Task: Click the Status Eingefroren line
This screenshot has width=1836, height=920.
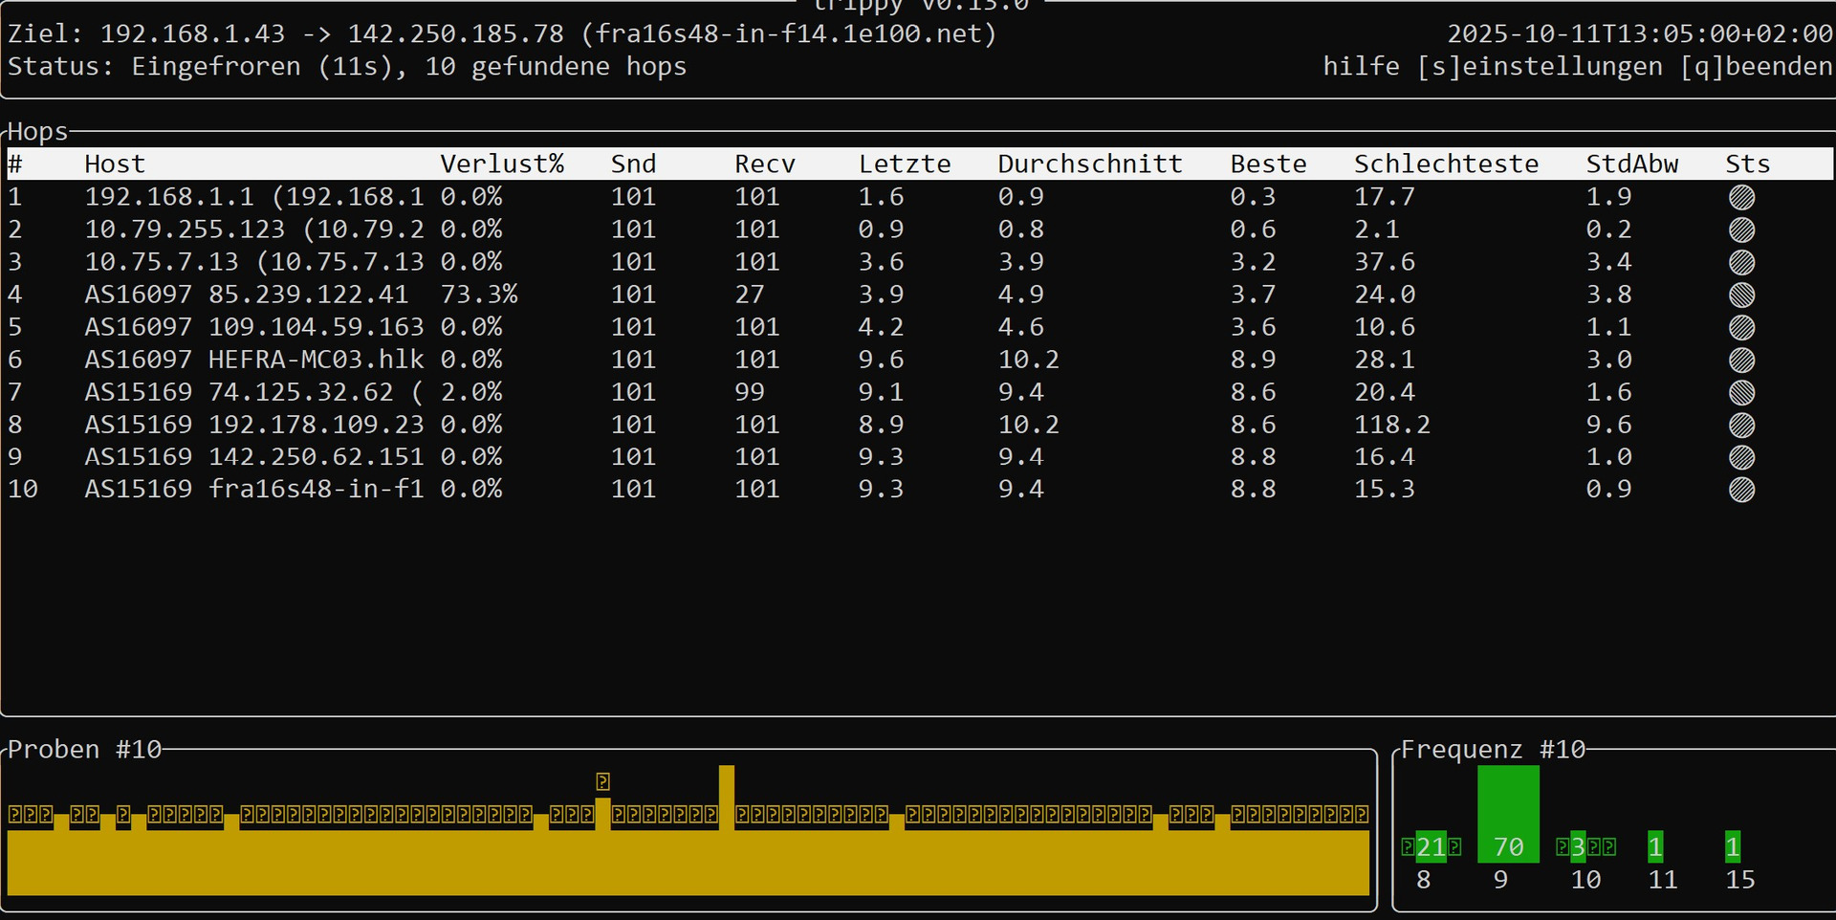Action: pos(347,66)
